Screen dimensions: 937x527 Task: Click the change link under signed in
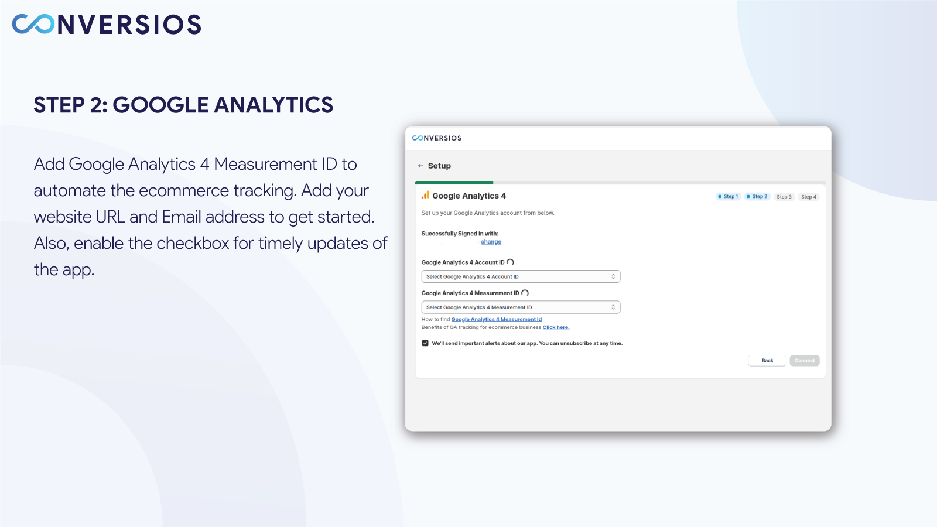pyautogui.click(x=491, y=242)
